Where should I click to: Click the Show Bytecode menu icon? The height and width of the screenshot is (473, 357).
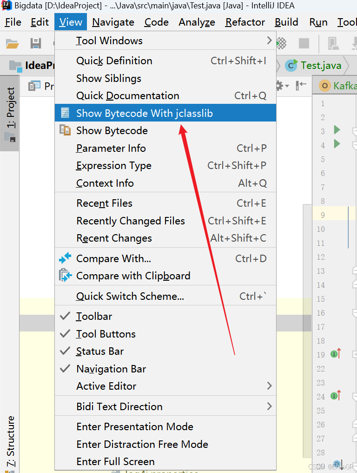[65, 130]
